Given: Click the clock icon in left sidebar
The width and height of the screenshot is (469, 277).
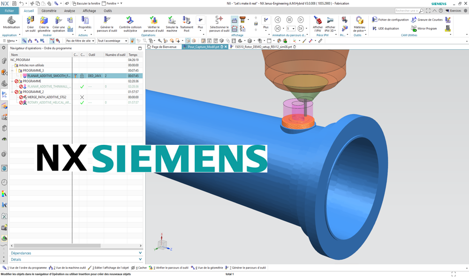Looking at the screenshot, I should point(4,182).
